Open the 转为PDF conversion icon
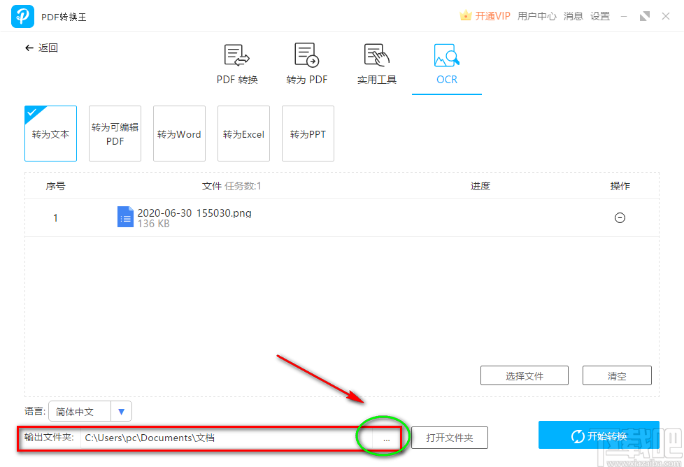The image size is (684, 467). tap(306, 63)
